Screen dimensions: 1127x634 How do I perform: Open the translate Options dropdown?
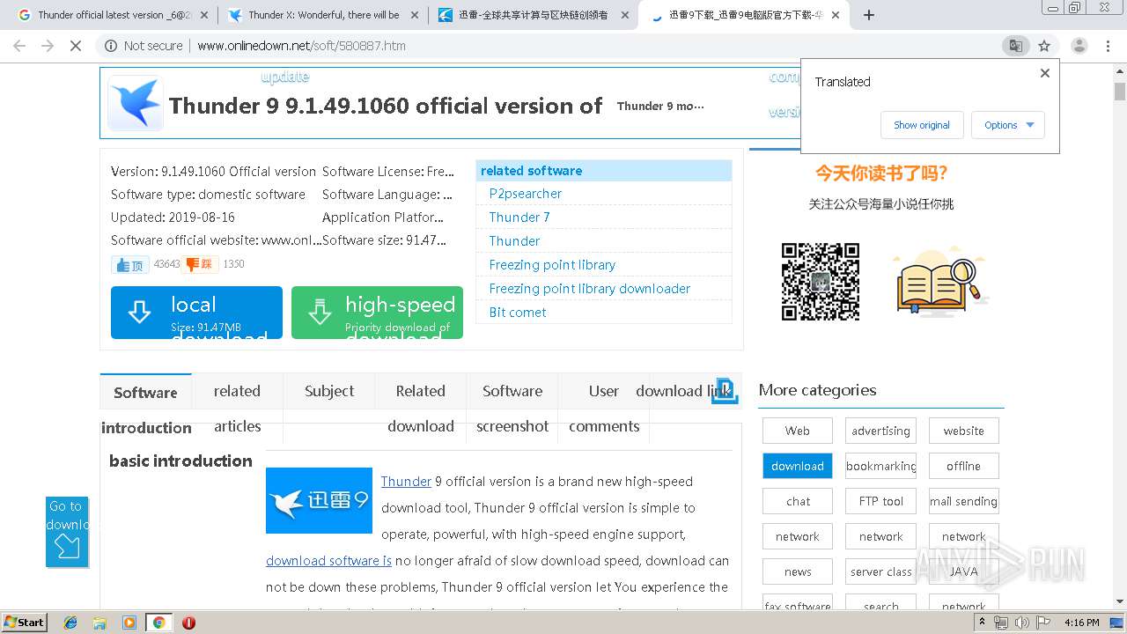pos(1008,125)
